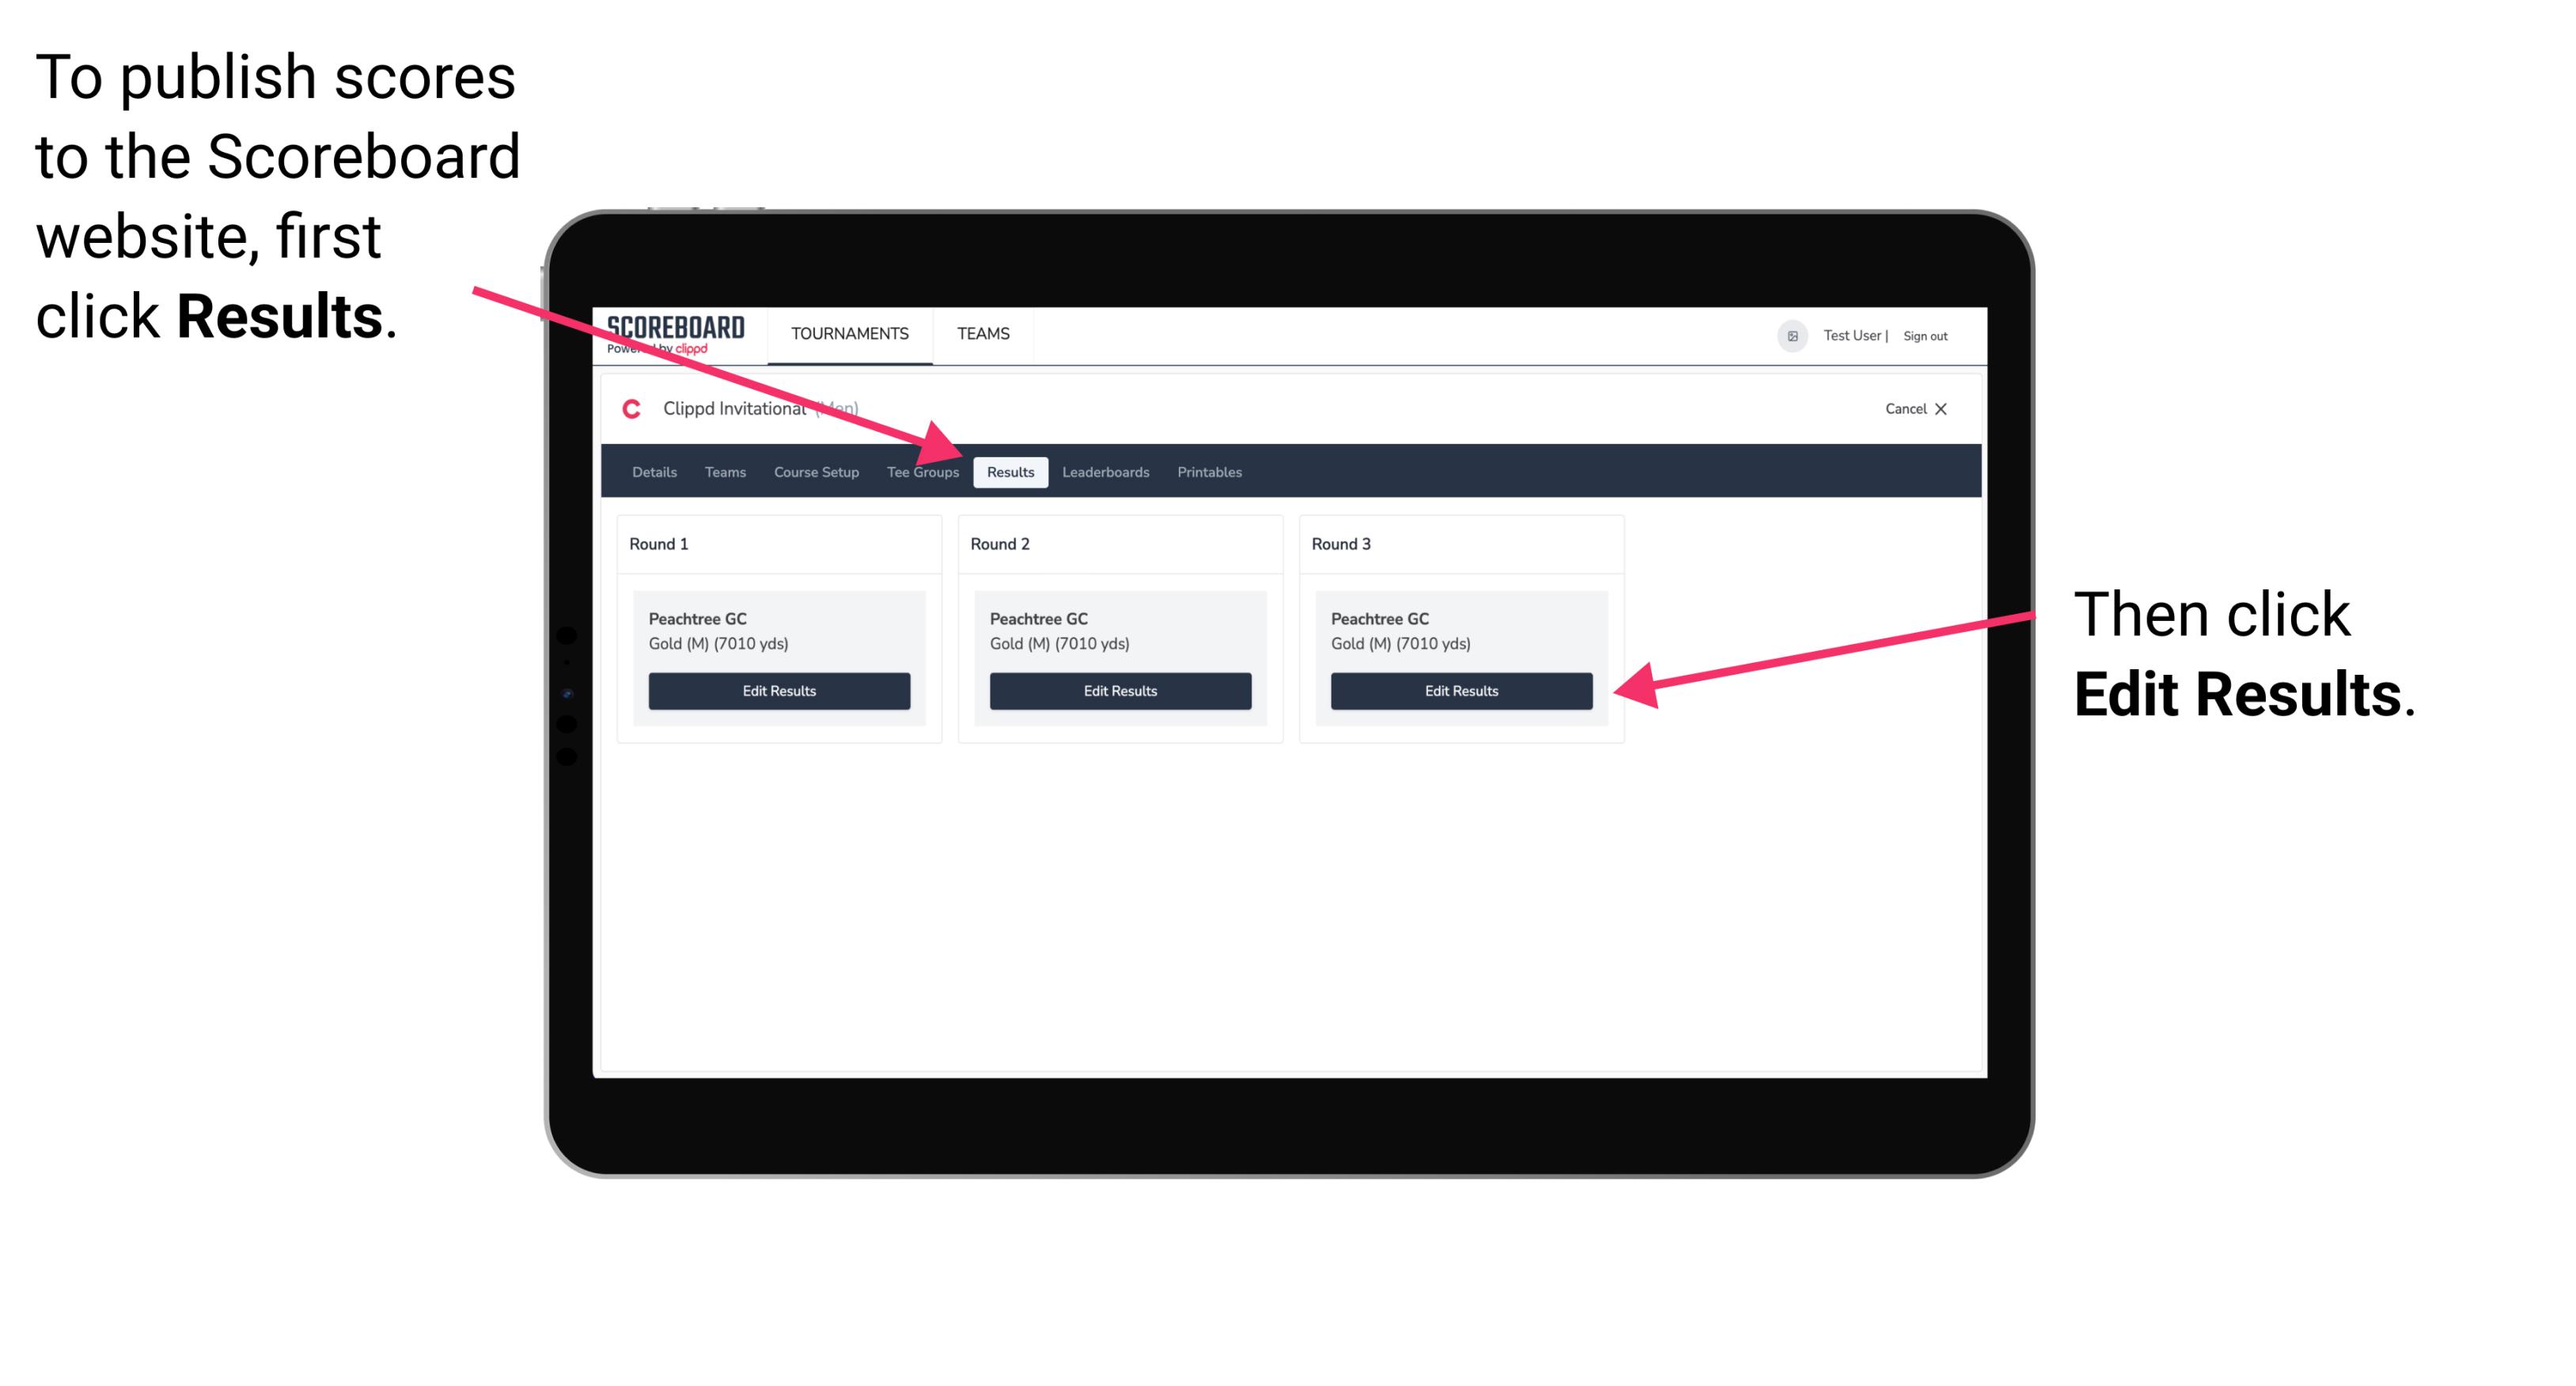The height and width of the screenshot is (1386, 2576).
Task: Click the Clippd 'C' brand icon
Action: point(631,410)
